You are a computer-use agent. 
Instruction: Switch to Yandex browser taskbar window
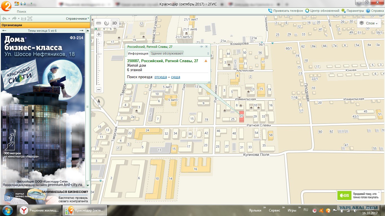tap(39, 210)
